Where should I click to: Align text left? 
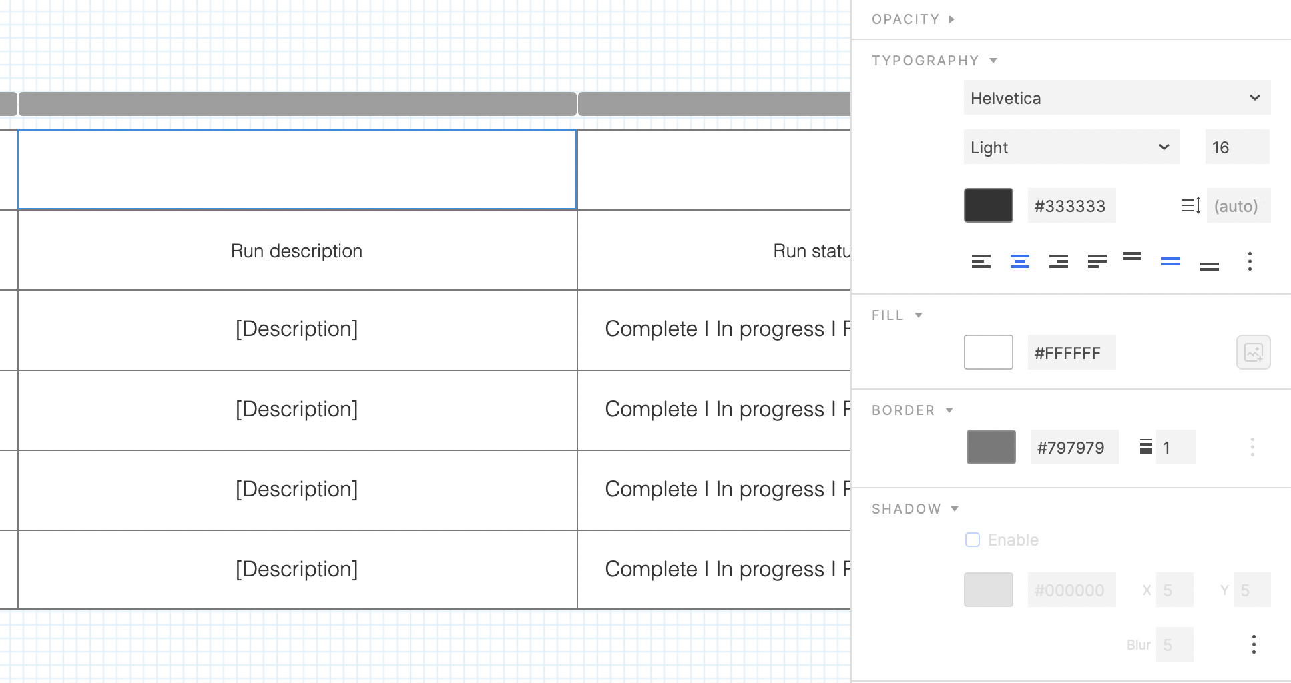981,261
